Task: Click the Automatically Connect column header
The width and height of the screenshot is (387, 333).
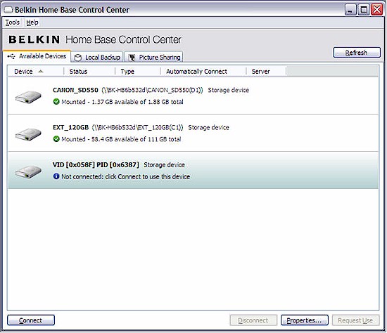Action: point(203,72)
